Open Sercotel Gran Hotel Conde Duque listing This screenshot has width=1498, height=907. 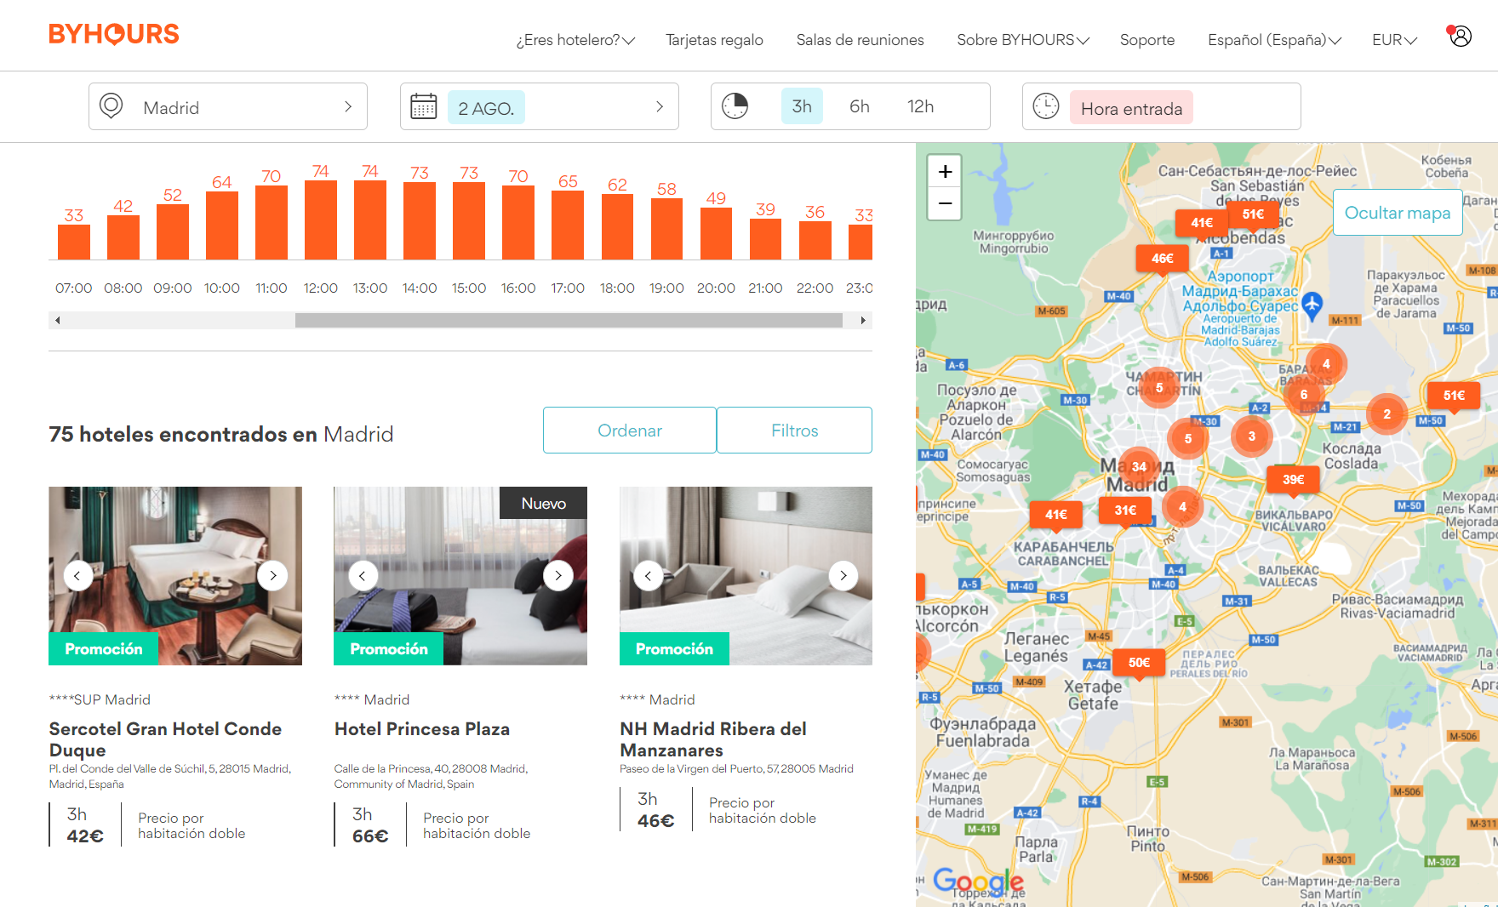point(165,739)
